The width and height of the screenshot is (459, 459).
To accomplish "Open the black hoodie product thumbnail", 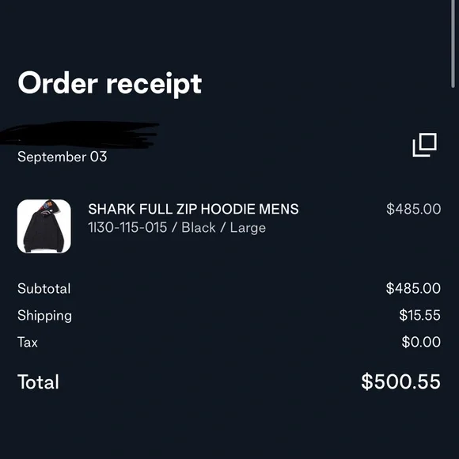I will [44, 226].
